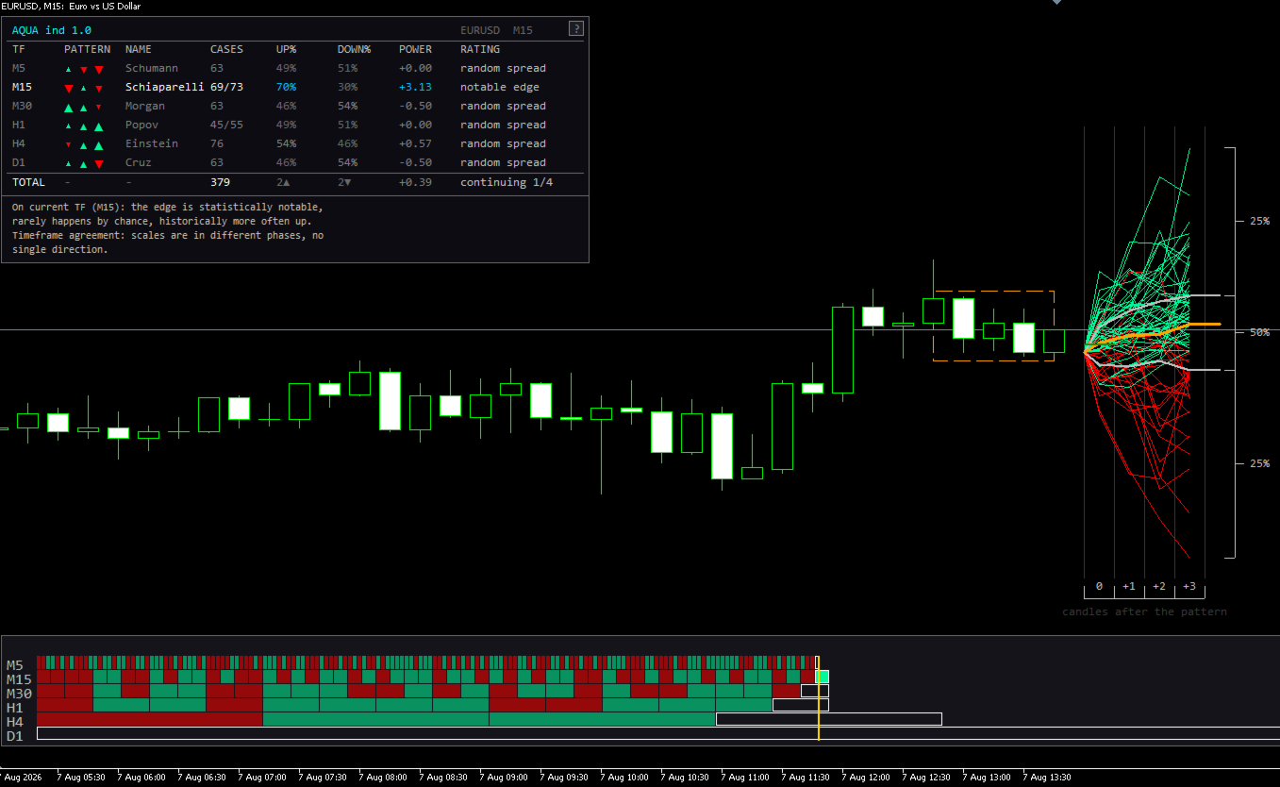The height and width of the screenshot is (787, 1280).
Task: Click the yellow current-time marker line
Action: coord(818,698)
